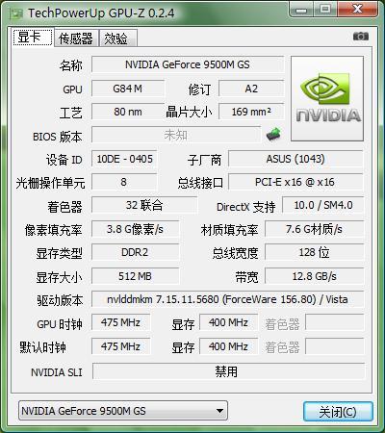Click the 显存类型 field showing DDR2
Image resolution: width=385 pixels, height=433 pixels.
point(135,252)
